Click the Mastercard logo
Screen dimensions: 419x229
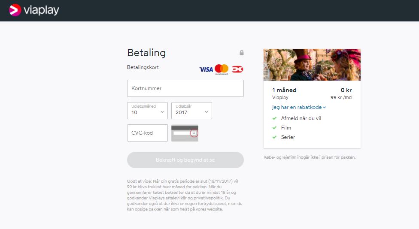point(222,69)
